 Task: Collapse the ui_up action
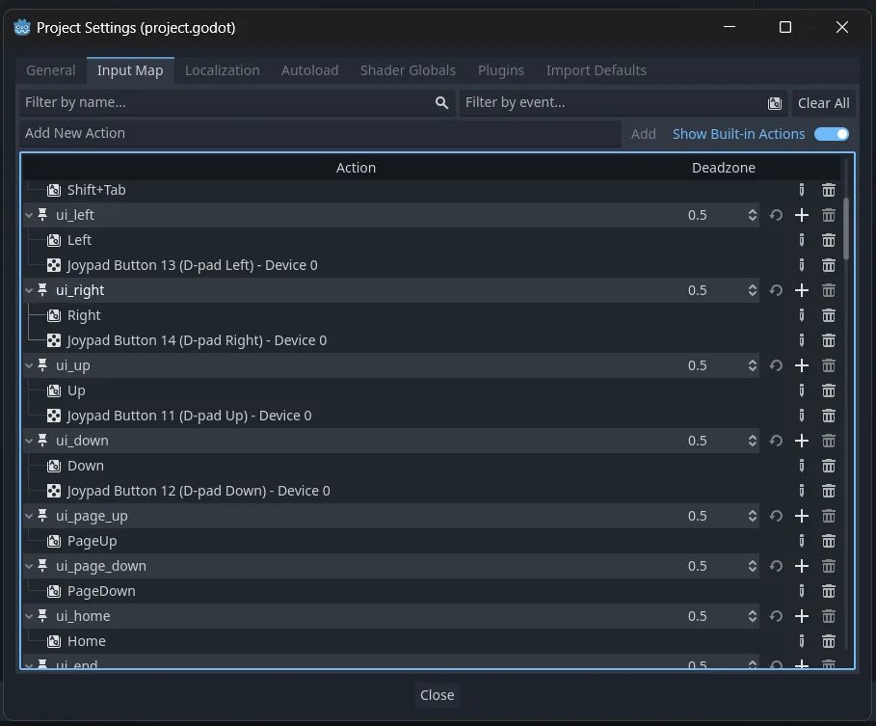click(x=29, y=365)
